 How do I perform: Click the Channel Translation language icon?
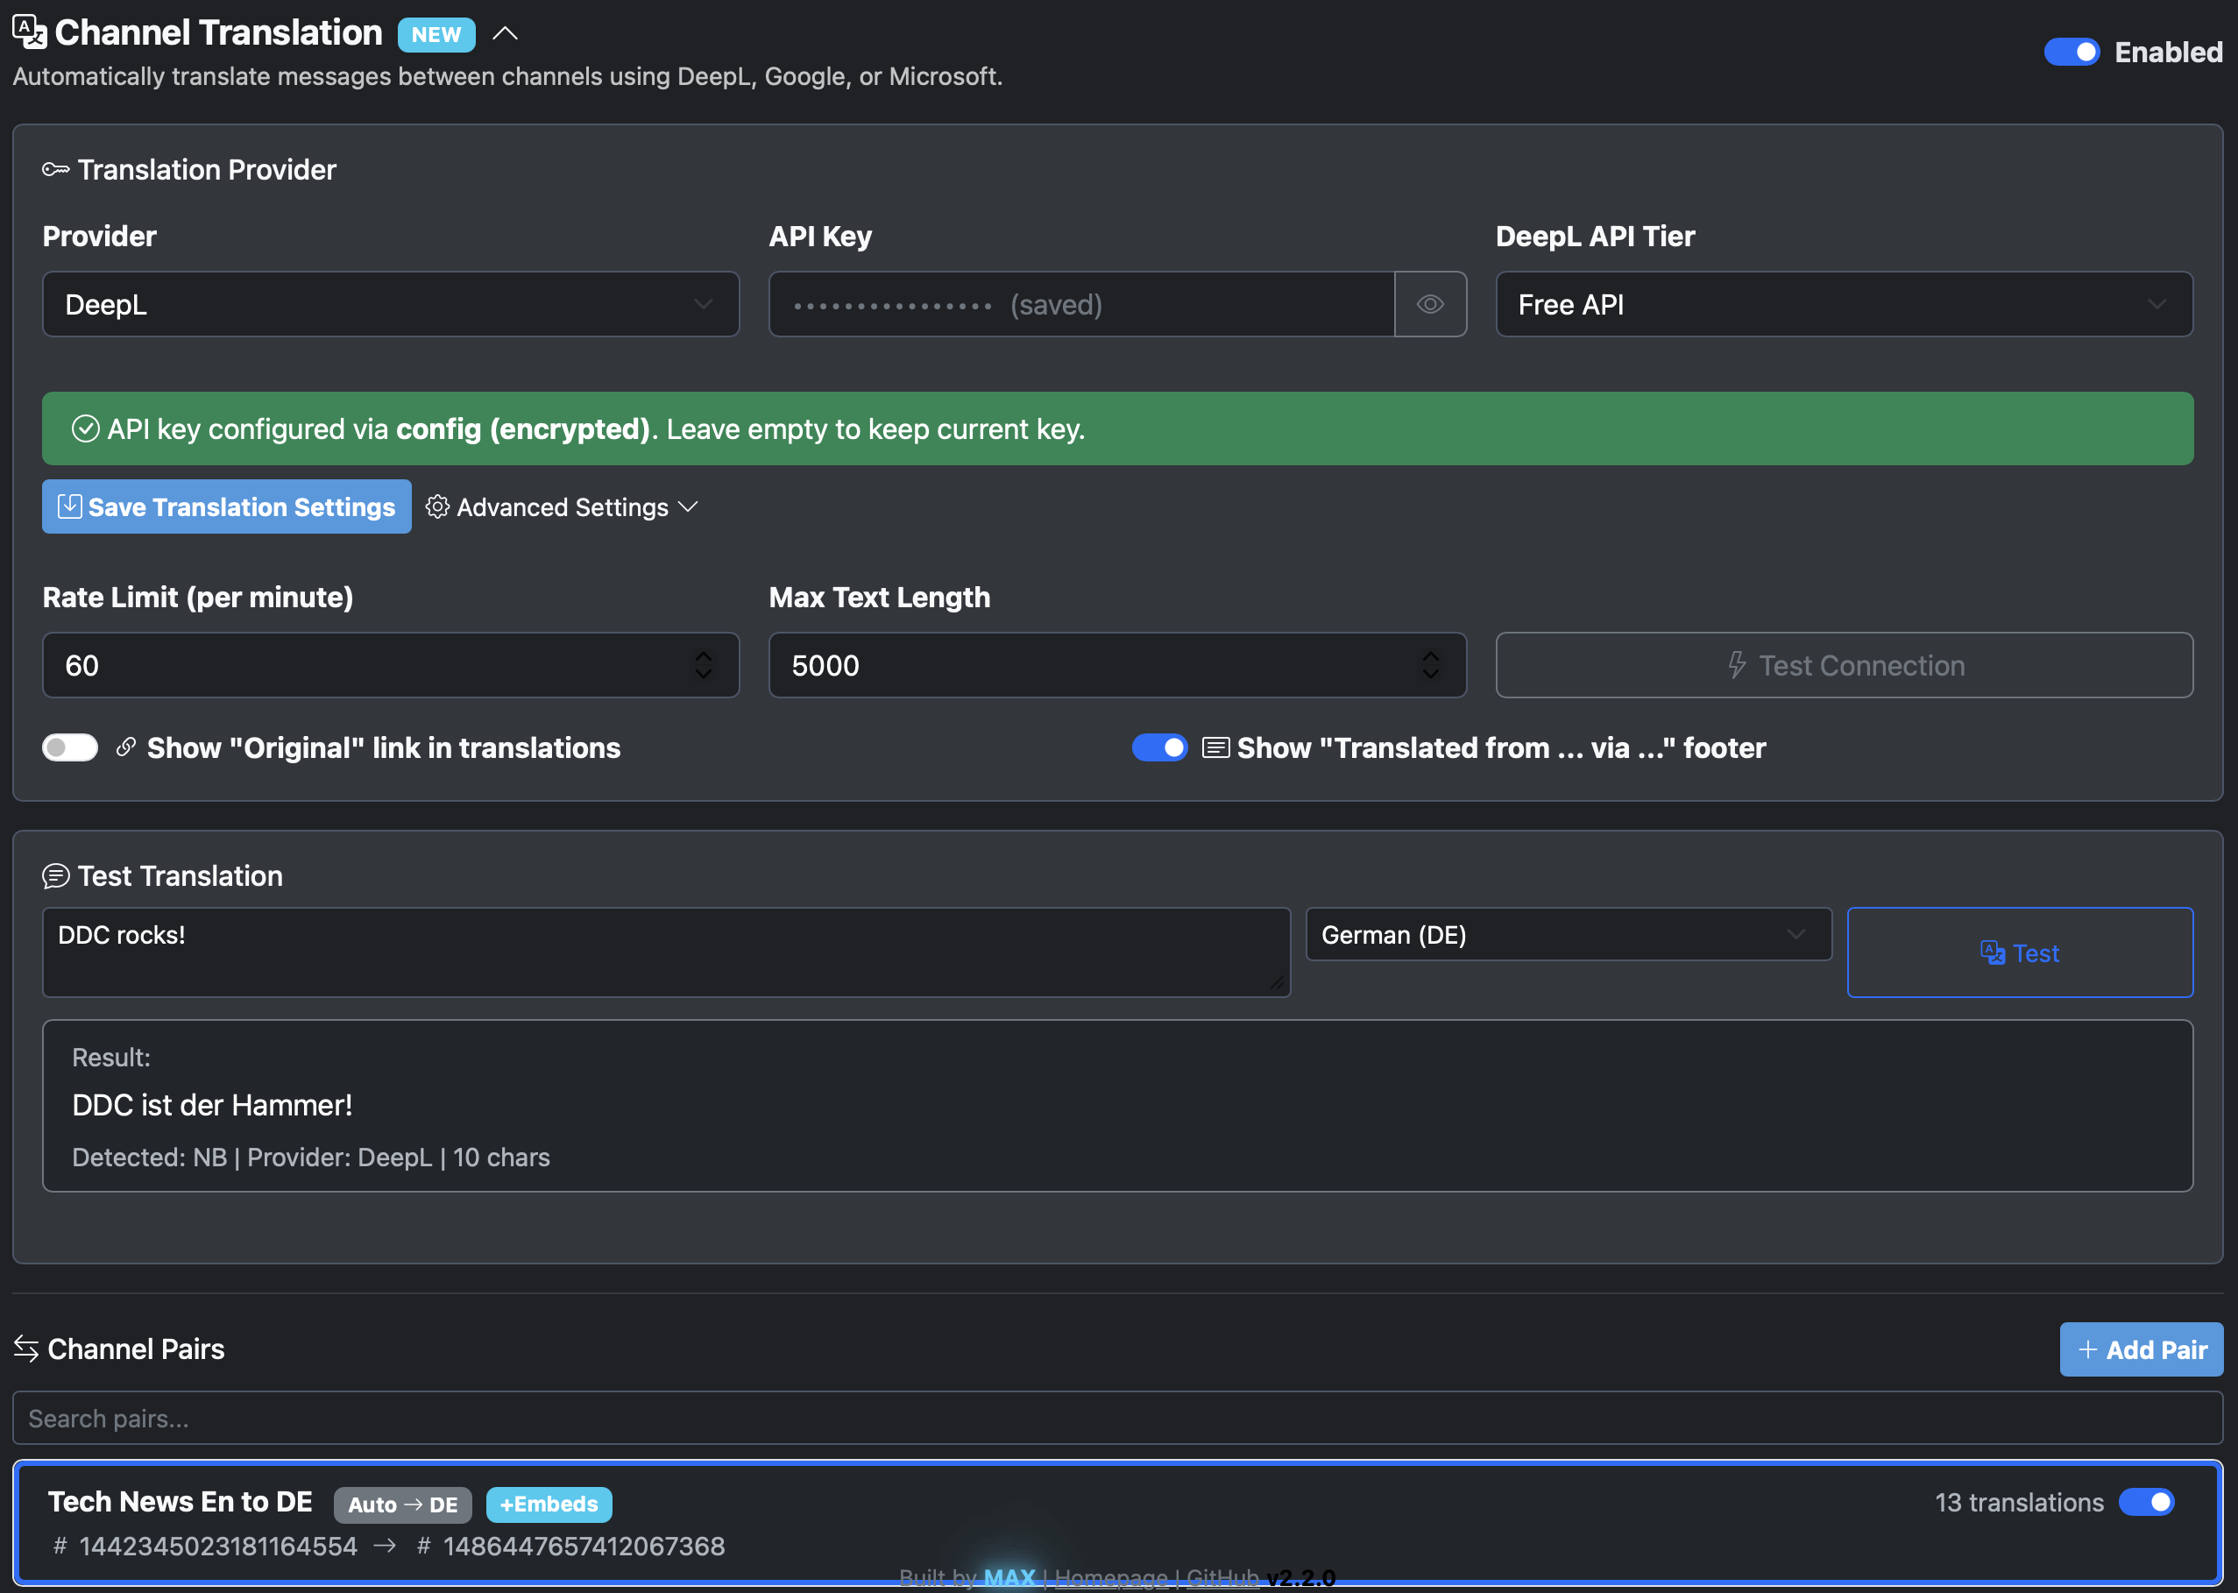[x=30, y=32]
